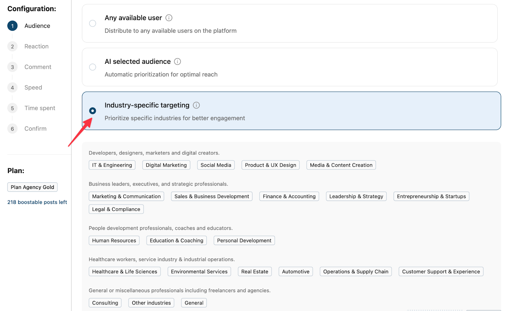511x311 pixels.
Task: Select the Finance & Accounting industry tag
Action: point(289,196)
